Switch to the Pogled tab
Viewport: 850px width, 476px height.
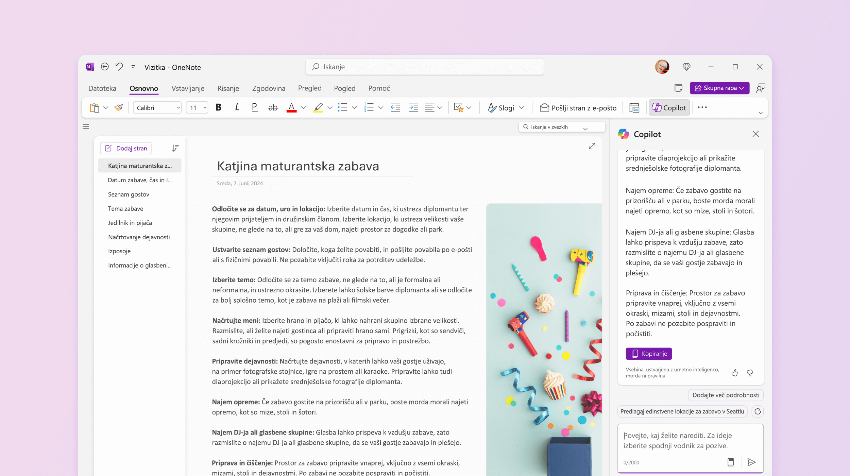pyautogui.click(x=344, y=88)
